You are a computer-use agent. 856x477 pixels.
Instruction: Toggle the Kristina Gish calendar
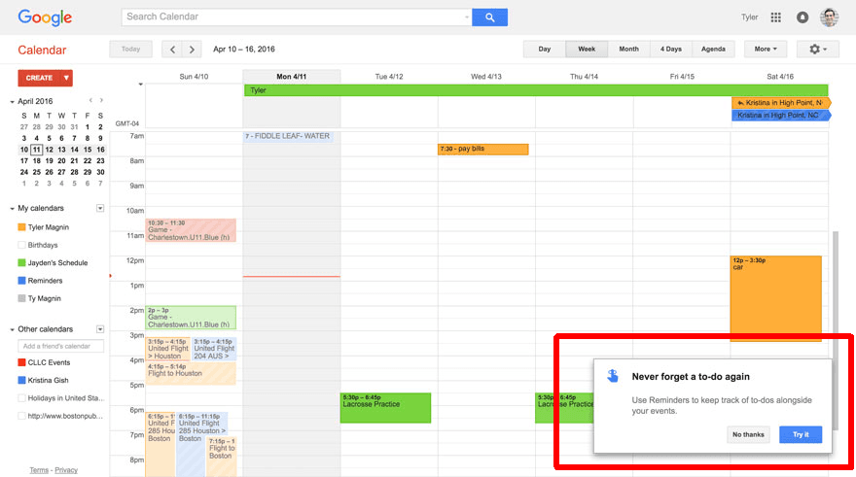point(22,380)
